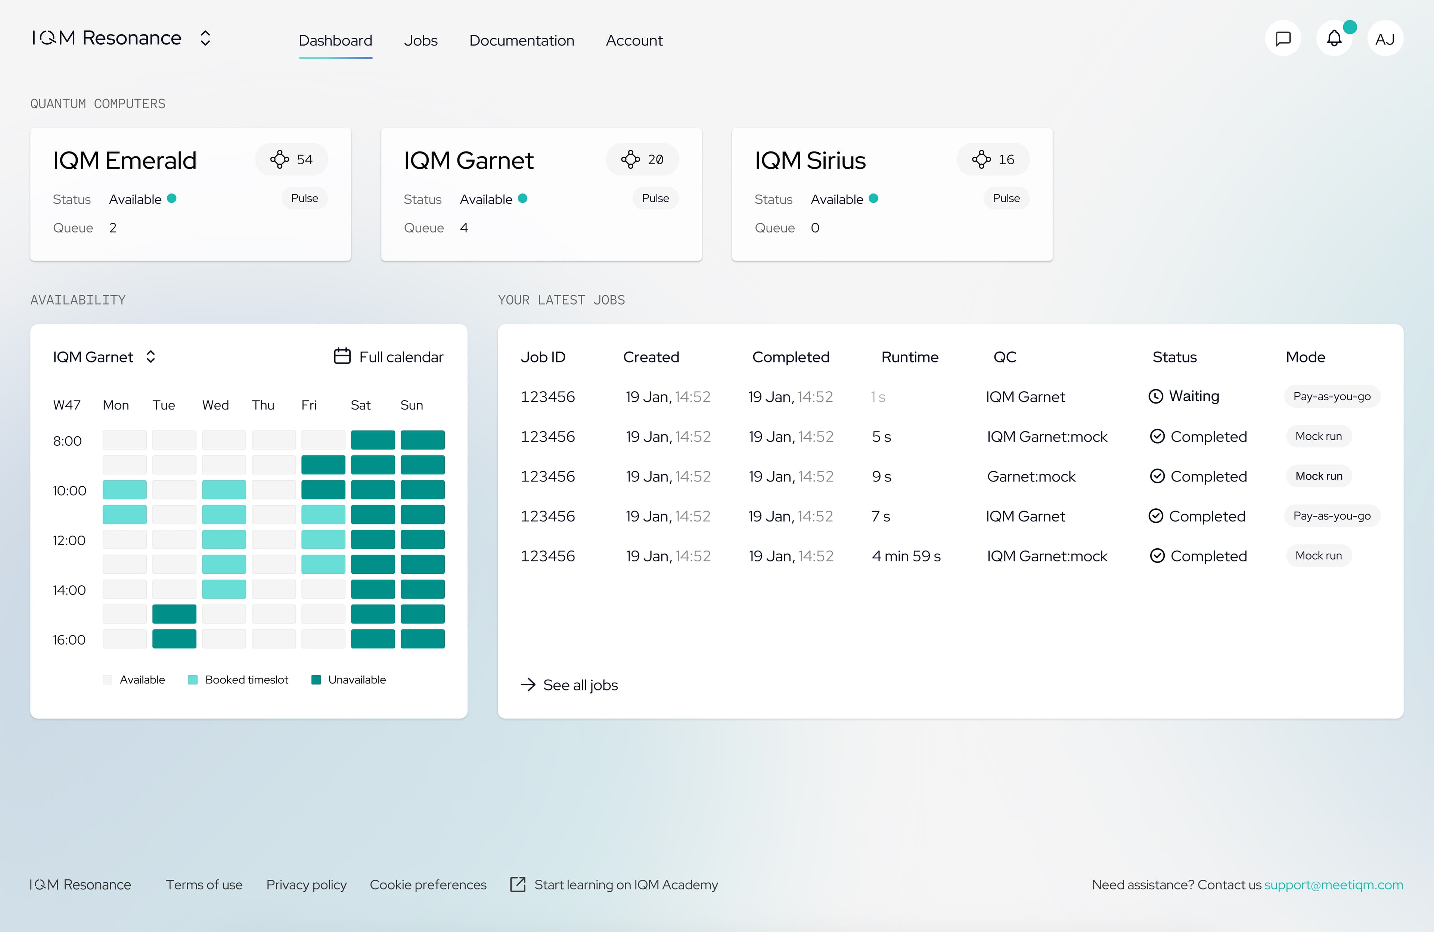Click the W47 week label
This screenshot has height=932, width=1434.
[x=67, y=405]
